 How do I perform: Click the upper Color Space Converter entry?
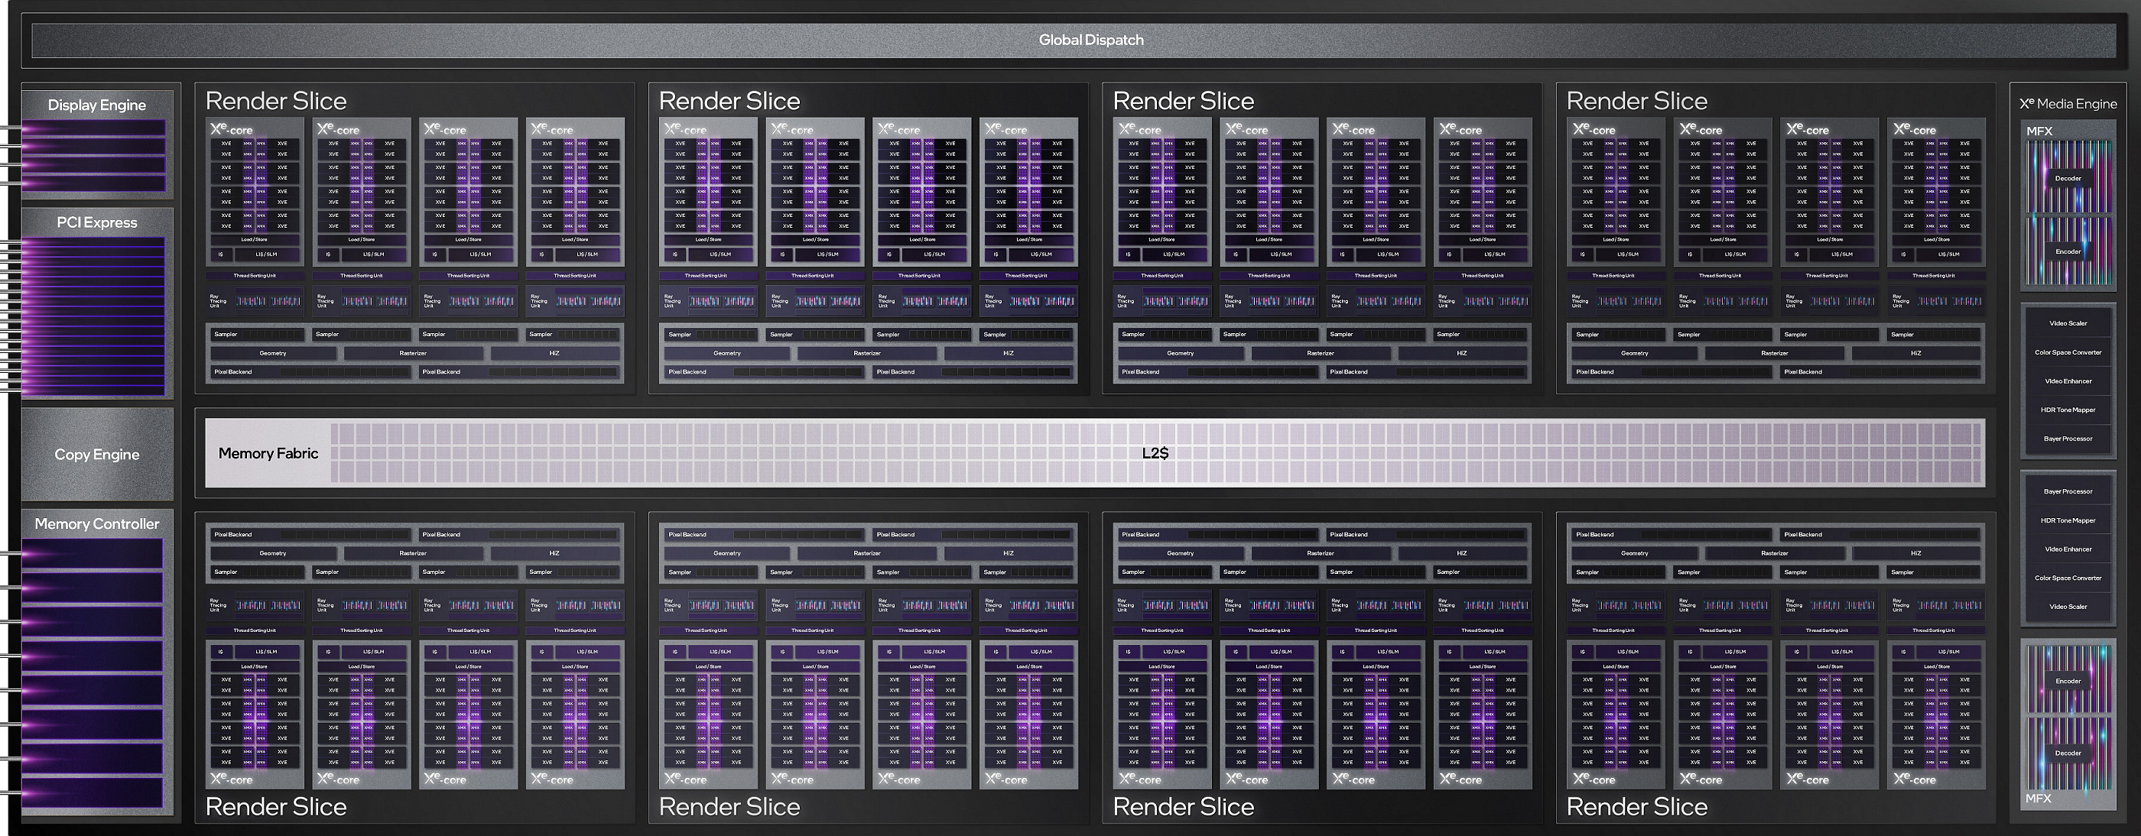point(2067,352)
